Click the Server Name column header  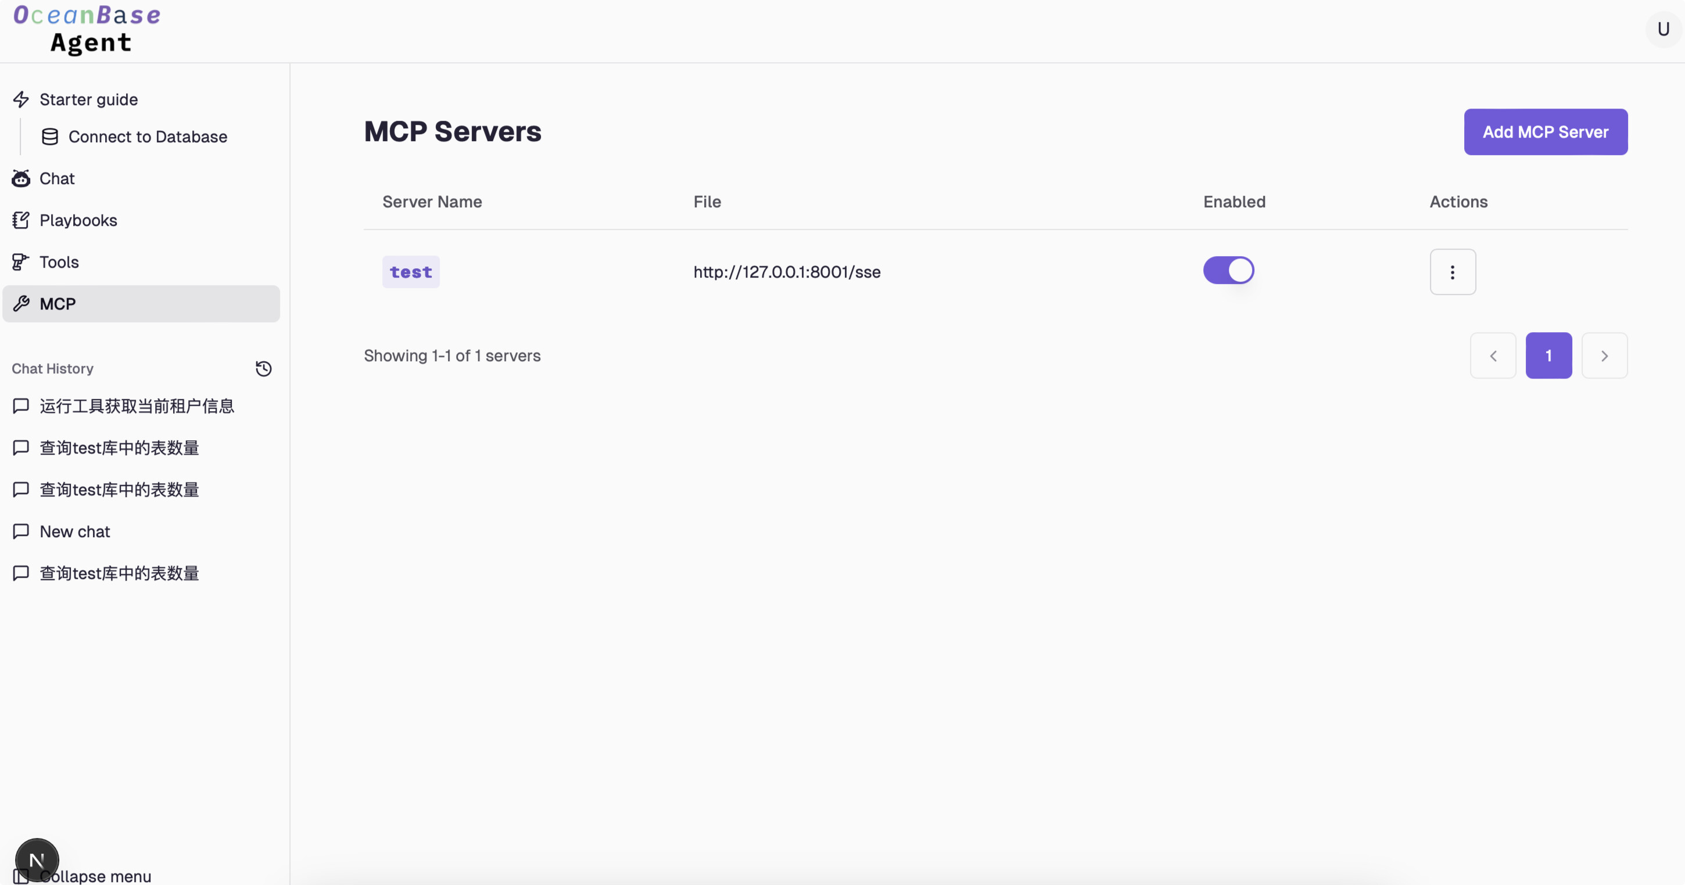pos(432,202)
